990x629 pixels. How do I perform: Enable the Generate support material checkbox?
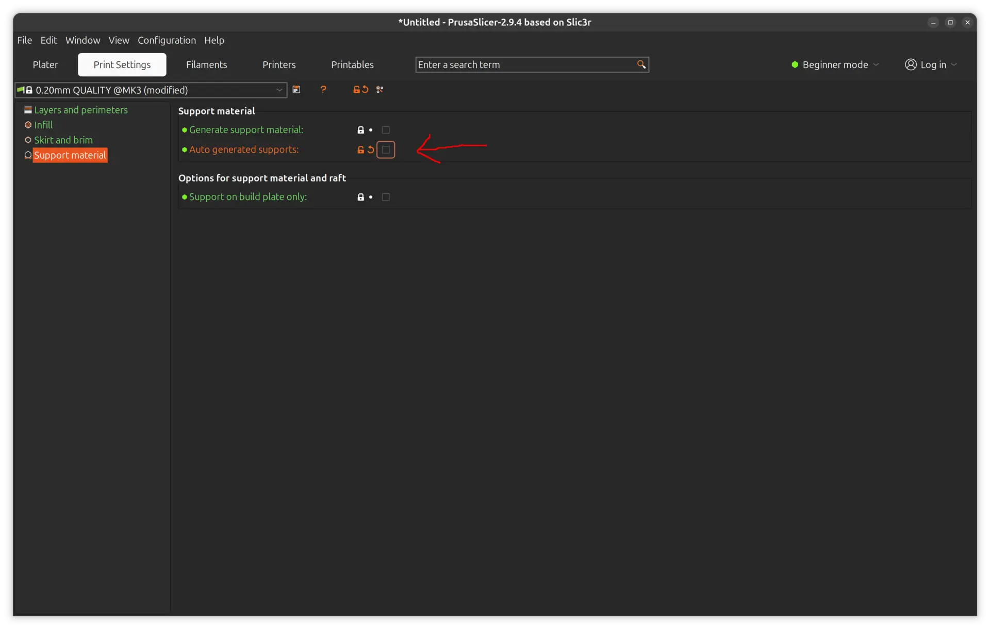point(386,130)
